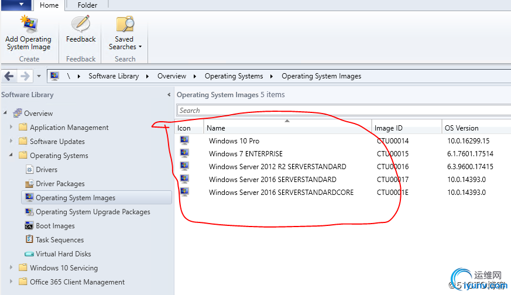The width and height of the screenshot is (511, 295).
Task: Click the Operating Systems folder icon
Action: click(23, 155)
